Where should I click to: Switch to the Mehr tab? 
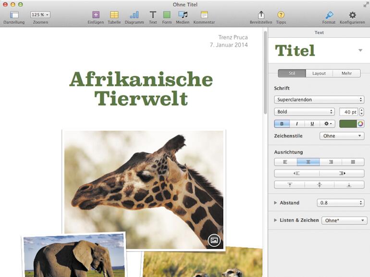click(346, 73)
